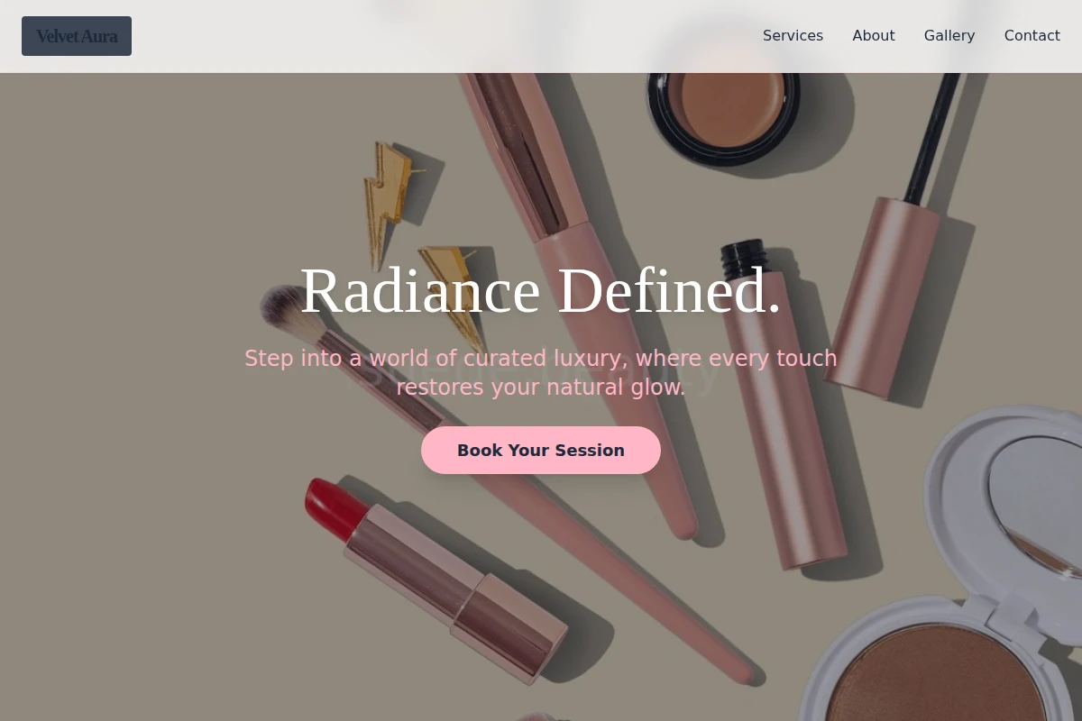The image size is (1082, 721).
Task: Open the About nav item
Action: (874, 36)
